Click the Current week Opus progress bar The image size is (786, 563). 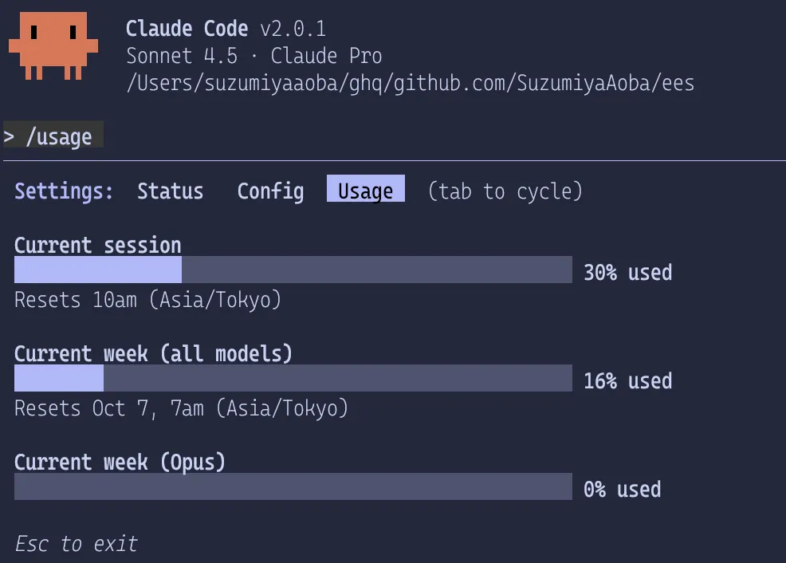point(293,486)
